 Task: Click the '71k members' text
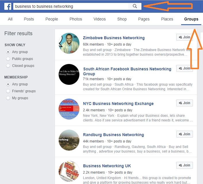(93, 79)
